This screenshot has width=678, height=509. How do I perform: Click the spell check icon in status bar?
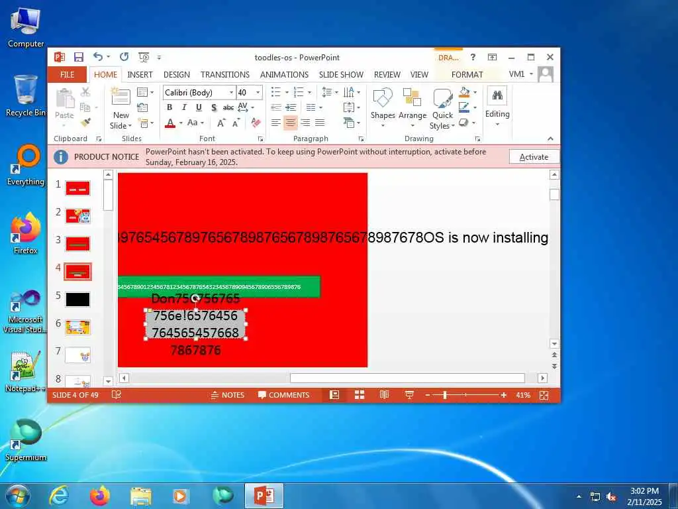(117, 395)
